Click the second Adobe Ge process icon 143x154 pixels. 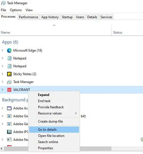(9, 124)
